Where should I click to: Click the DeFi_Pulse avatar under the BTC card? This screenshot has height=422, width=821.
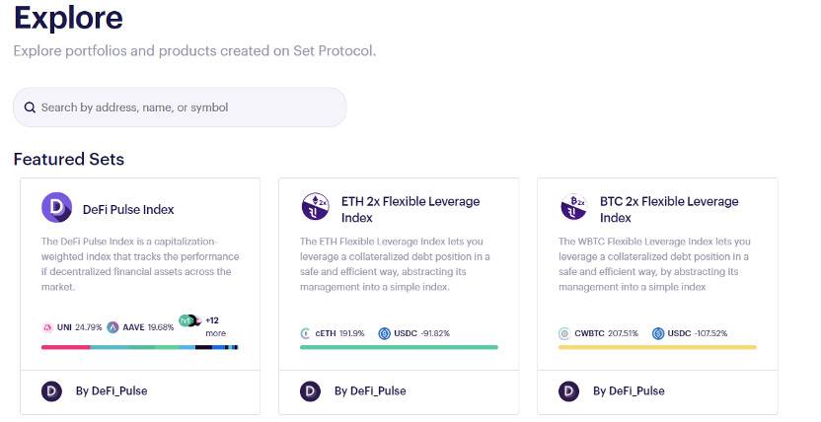[568, 391]
